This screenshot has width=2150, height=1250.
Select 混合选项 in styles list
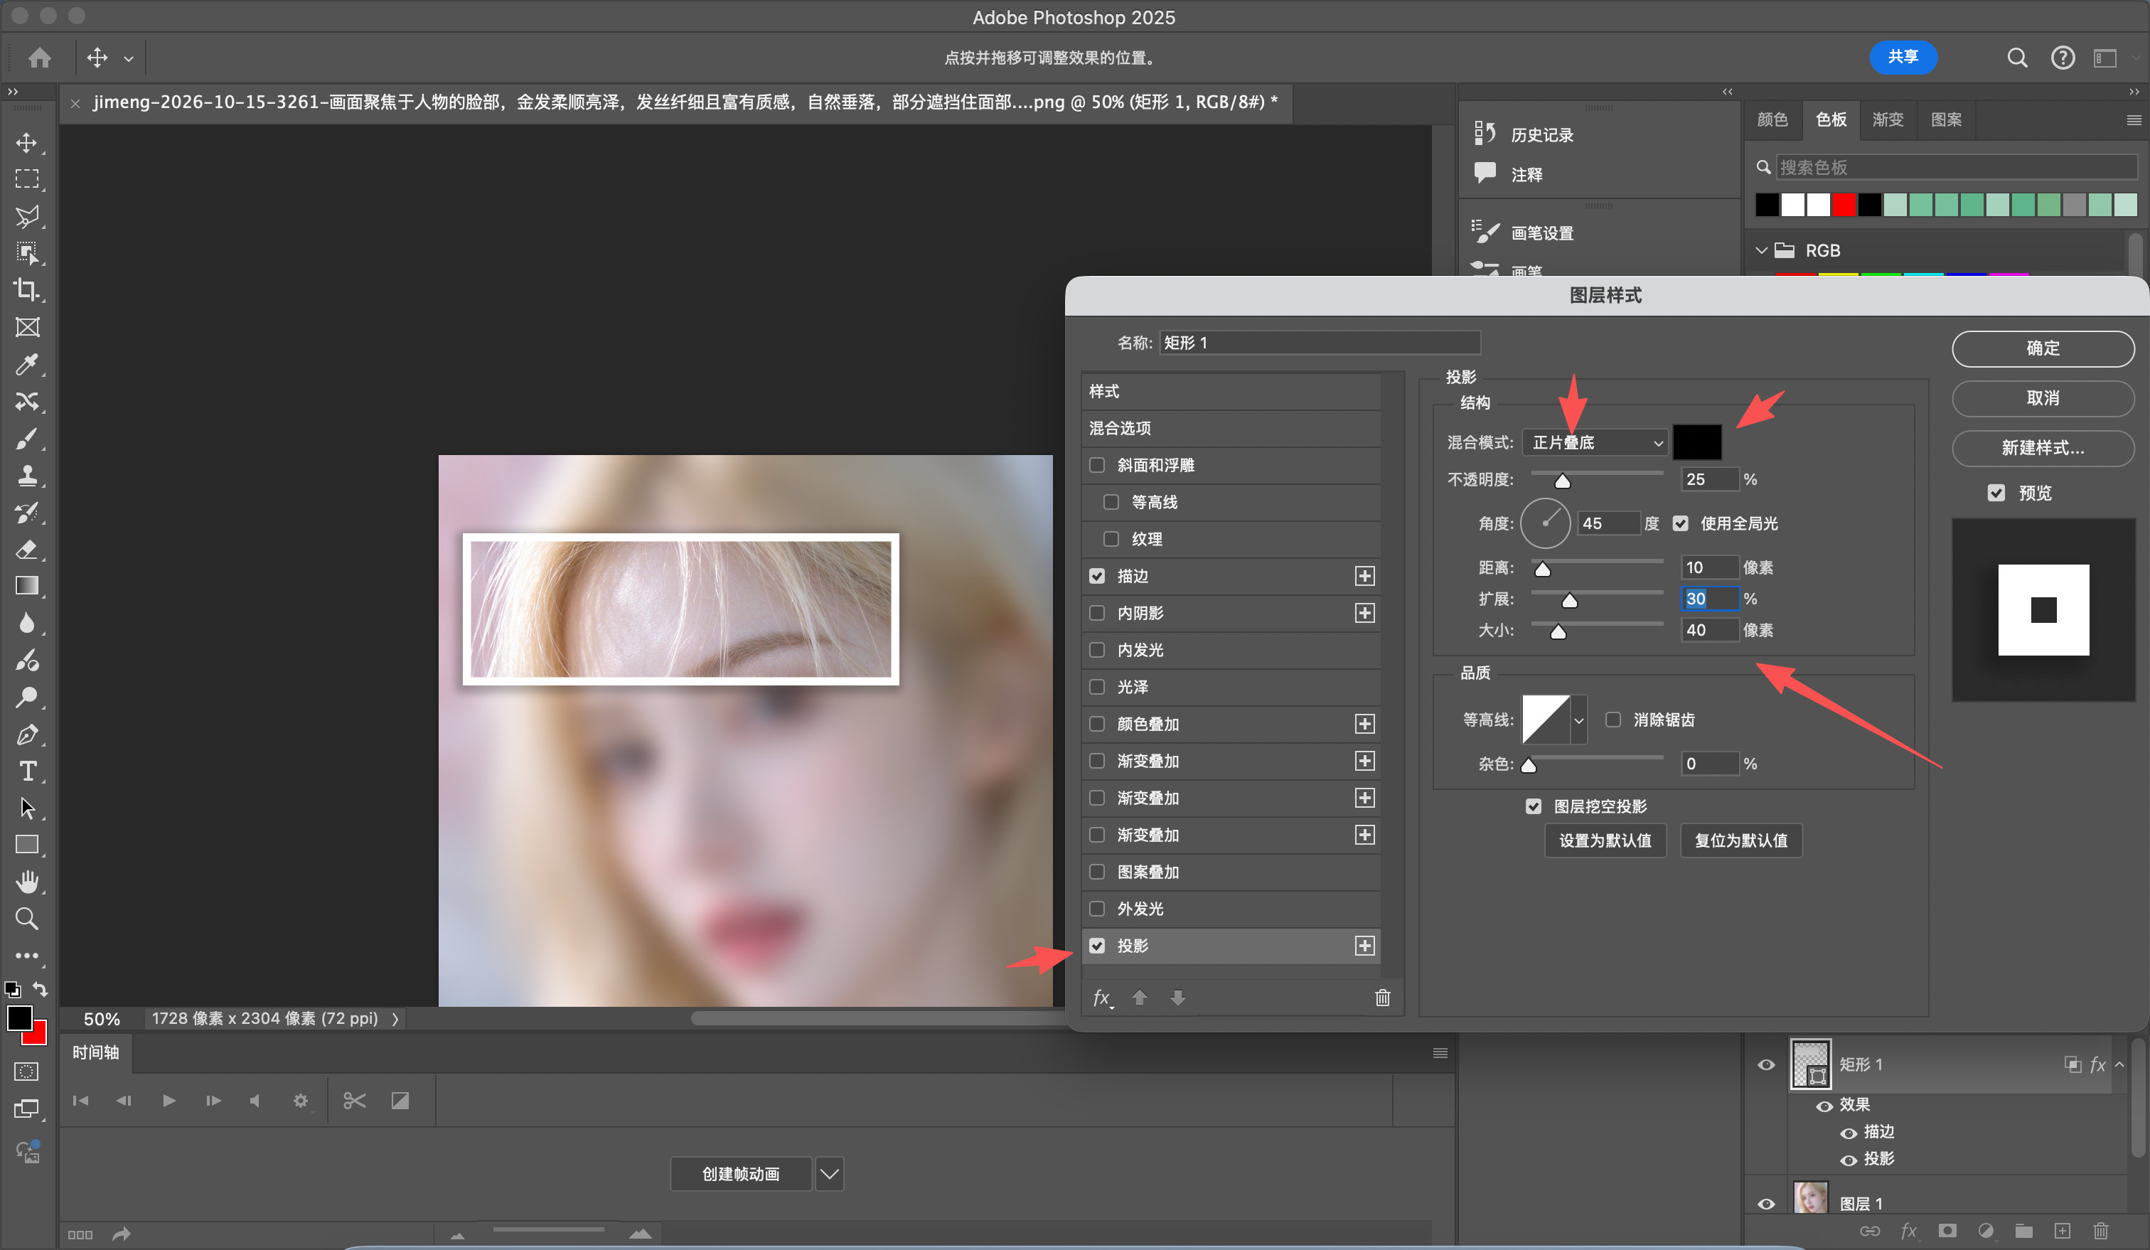click(1230, 428)
